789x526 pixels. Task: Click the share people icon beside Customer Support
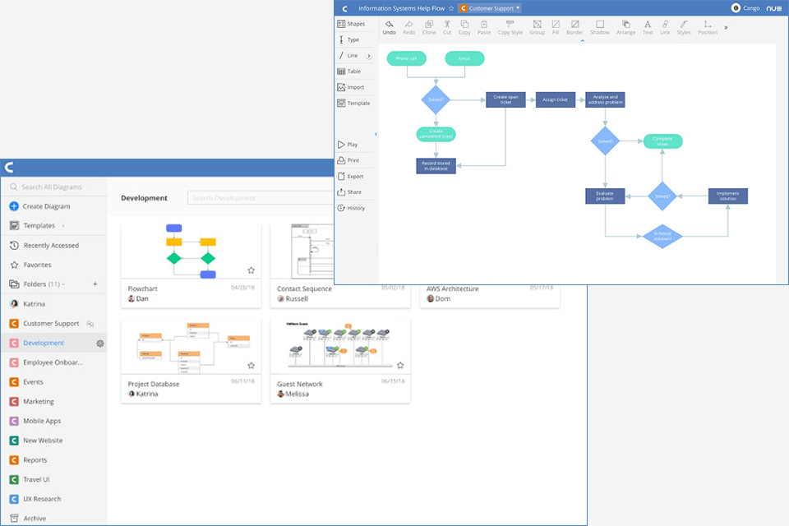90,324
